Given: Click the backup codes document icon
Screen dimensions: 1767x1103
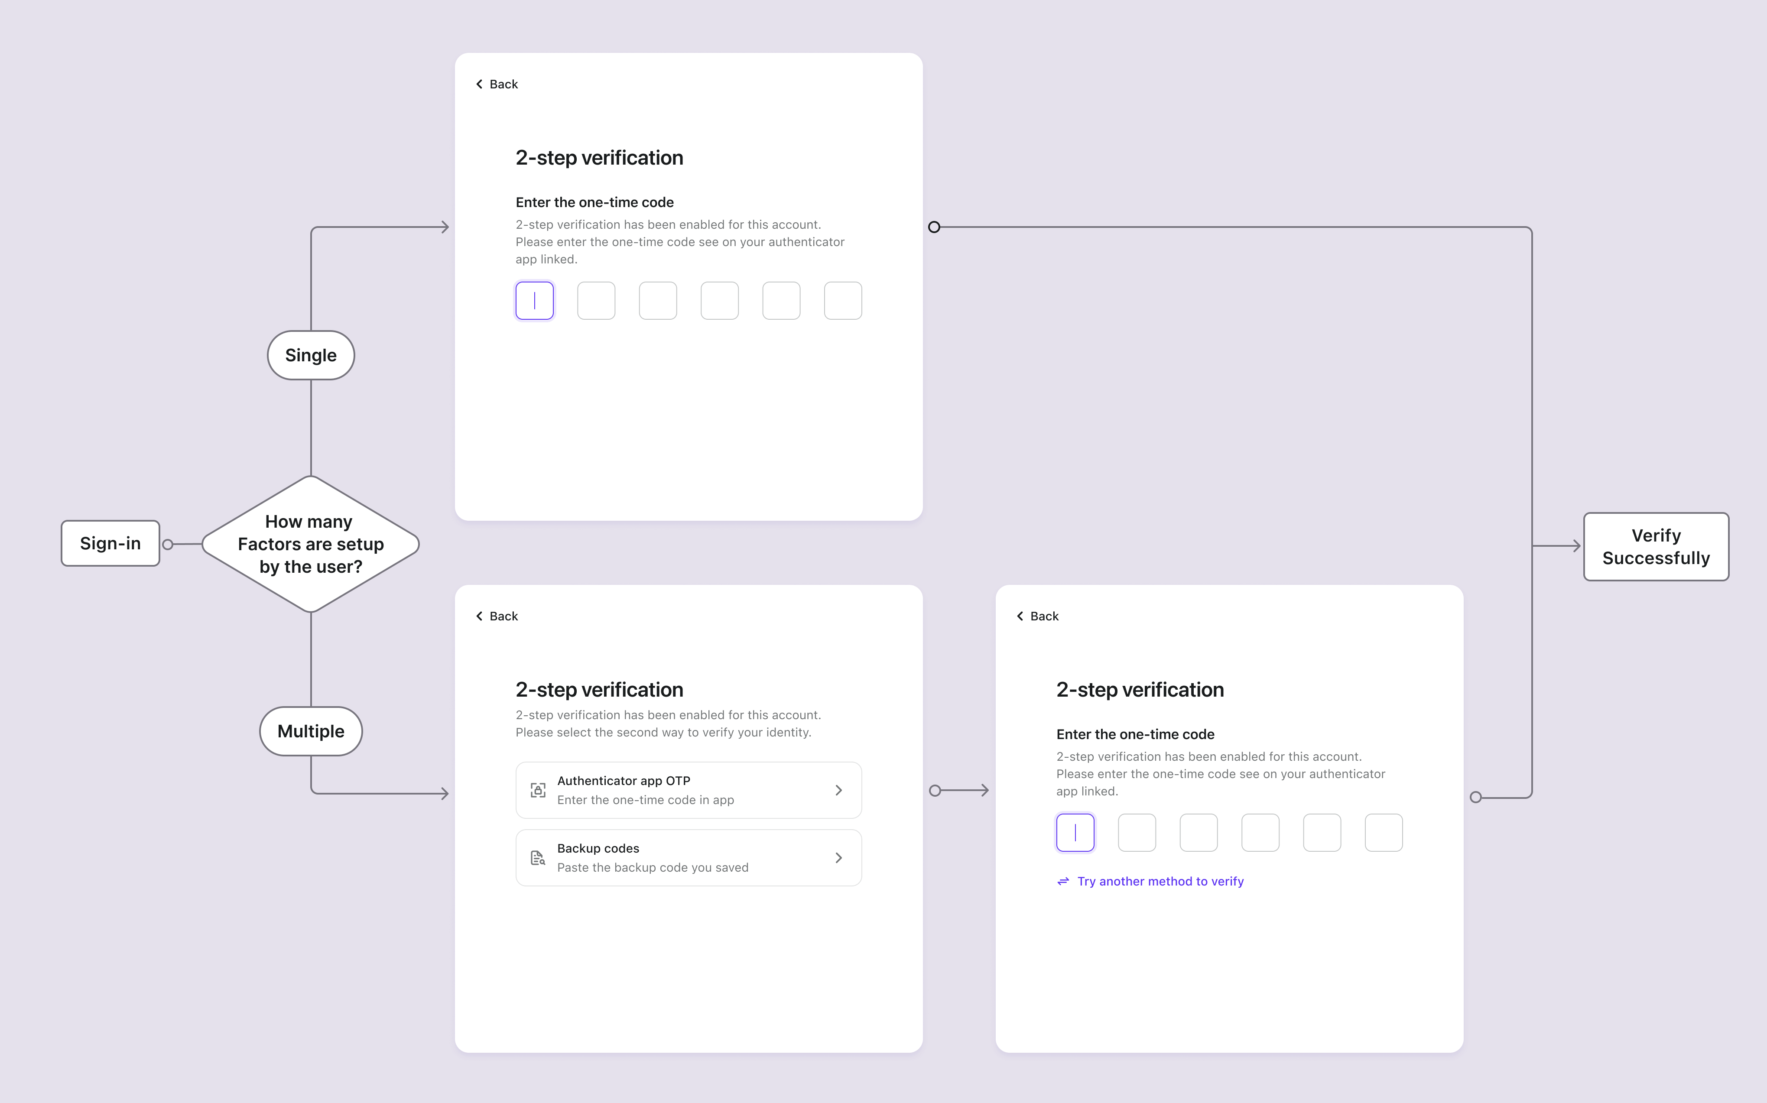Looking at the screenshot, I should pyautogui.click(x=536, y=858).
